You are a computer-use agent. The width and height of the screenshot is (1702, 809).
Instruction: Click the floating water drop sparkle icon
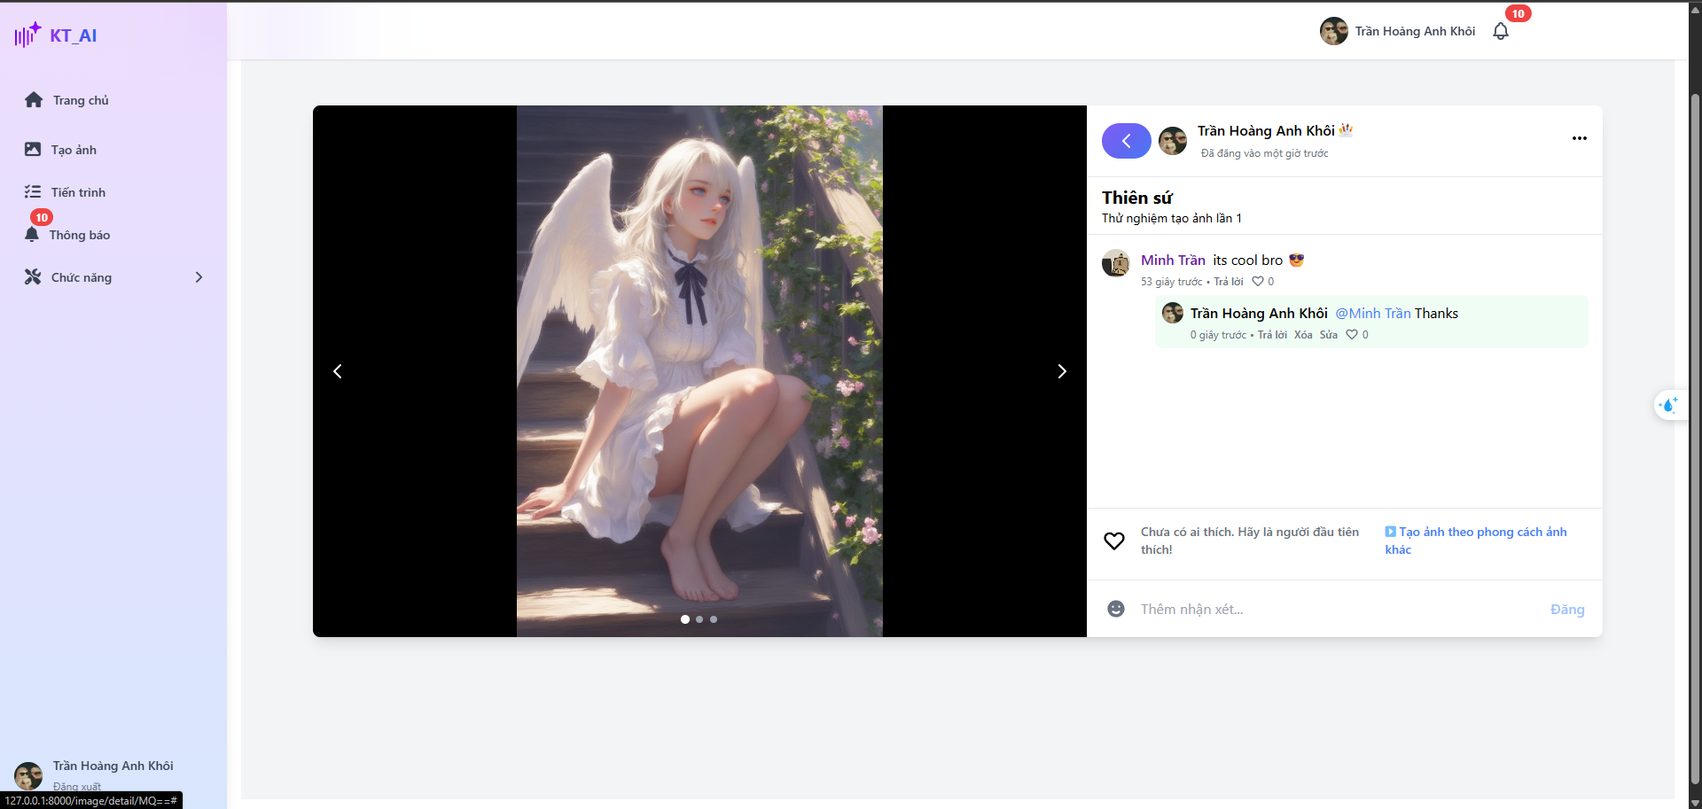point(1668,405)
